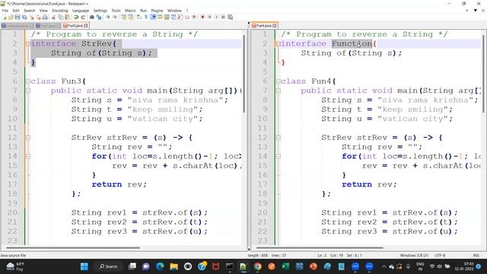The height and width of the screenshot is (274, 487).
Task: Create a new file from toolbar
Action: coord(5,17)
